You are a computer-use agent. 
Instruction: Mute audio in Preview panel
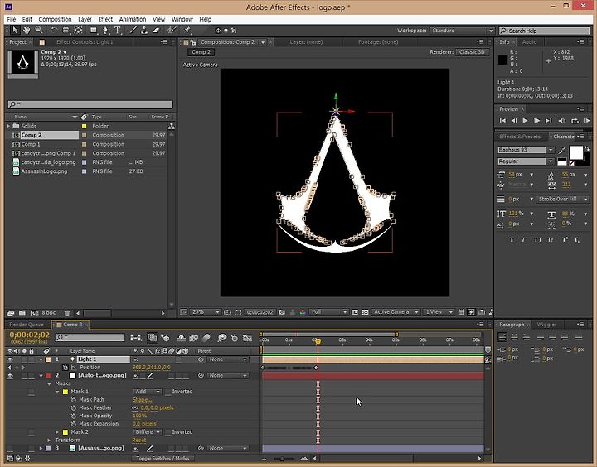(x=562, y=121)
